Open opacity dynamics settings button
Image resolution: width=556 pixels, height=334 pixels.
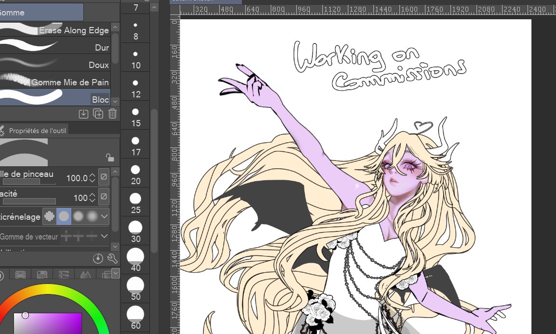point(104,197)
